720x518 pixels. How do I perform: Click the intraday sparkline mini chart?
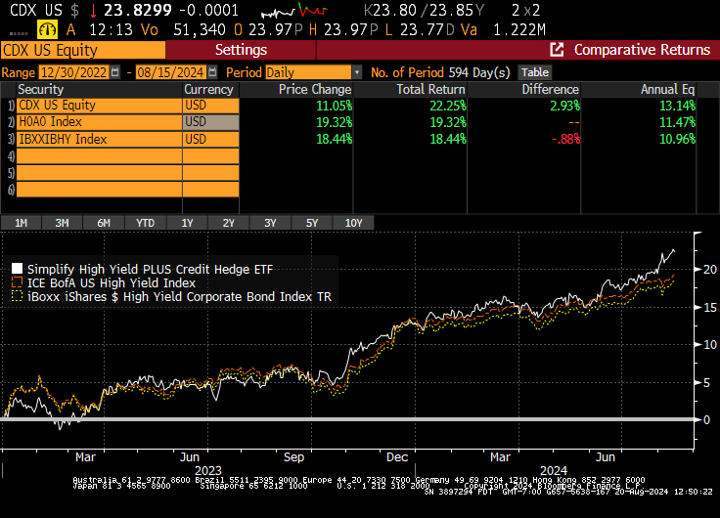294,10
